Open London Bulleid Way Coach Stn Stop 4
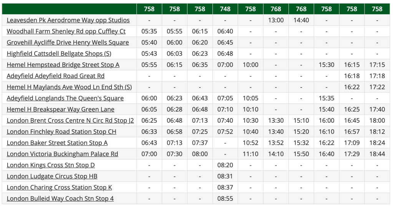 pos(60,198)
